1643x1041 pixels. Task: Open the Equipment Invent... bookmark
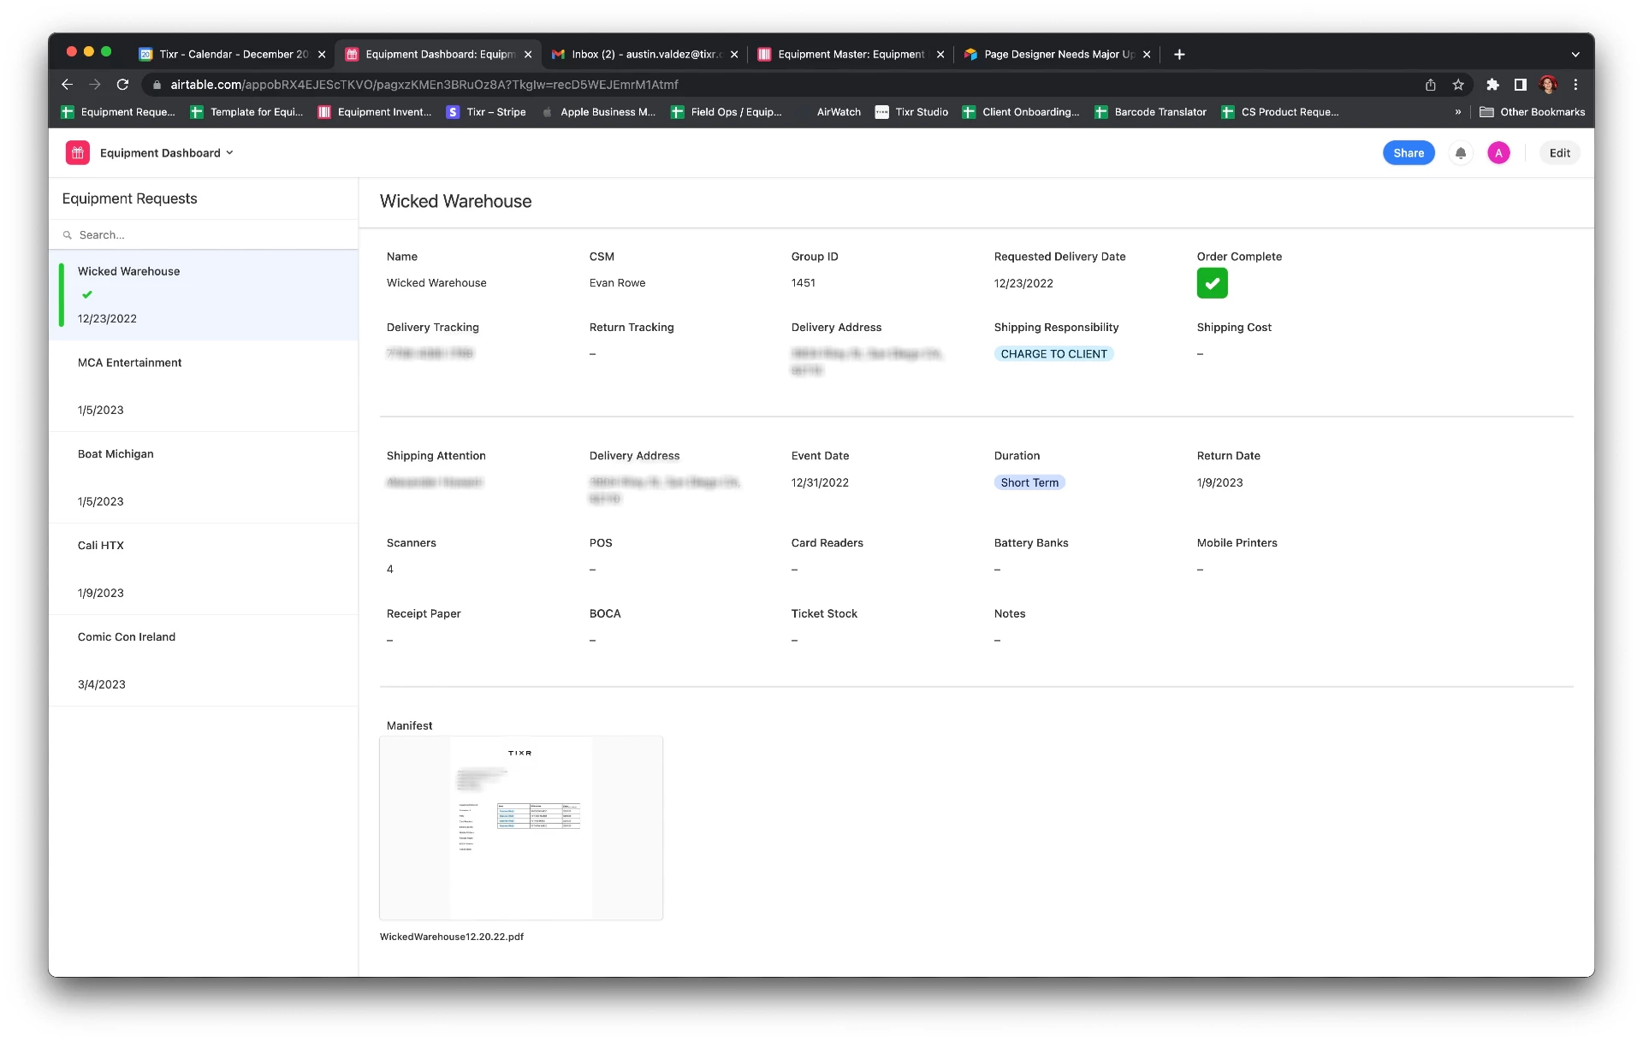pyautogui.click(x=375, y=112)
